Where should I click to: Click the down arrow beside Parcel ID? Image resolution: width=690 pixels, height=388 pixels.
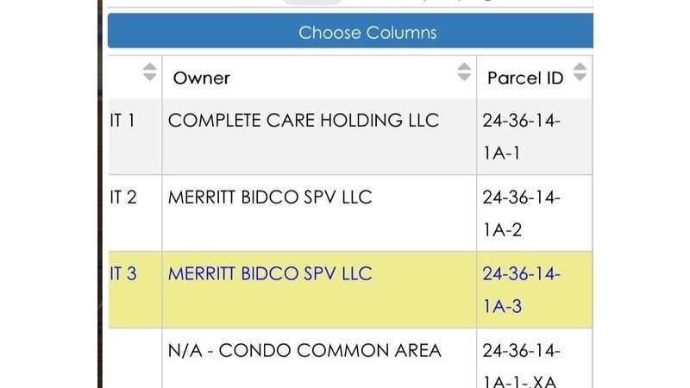[x=580, y=77]
